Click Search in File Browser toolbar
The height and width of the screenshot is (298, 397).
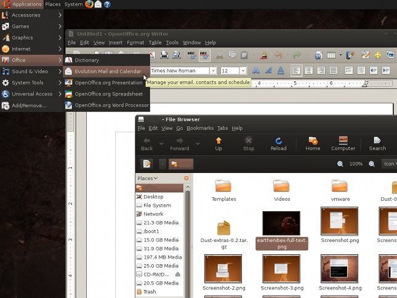(377, 144)
